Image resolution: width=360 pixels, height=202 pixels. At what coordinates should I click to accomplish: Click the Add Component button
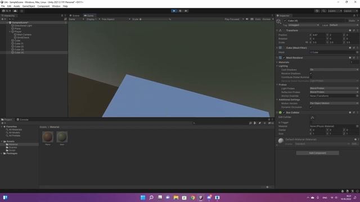(x=317, y=153)
